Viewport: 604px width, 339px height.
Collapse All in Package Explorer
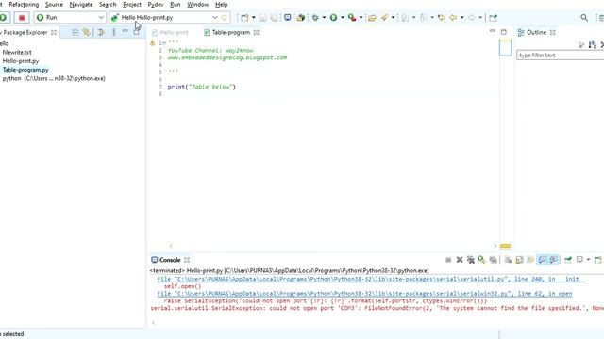[75, 32]
